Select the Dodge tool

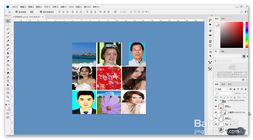tap(8, 73)
